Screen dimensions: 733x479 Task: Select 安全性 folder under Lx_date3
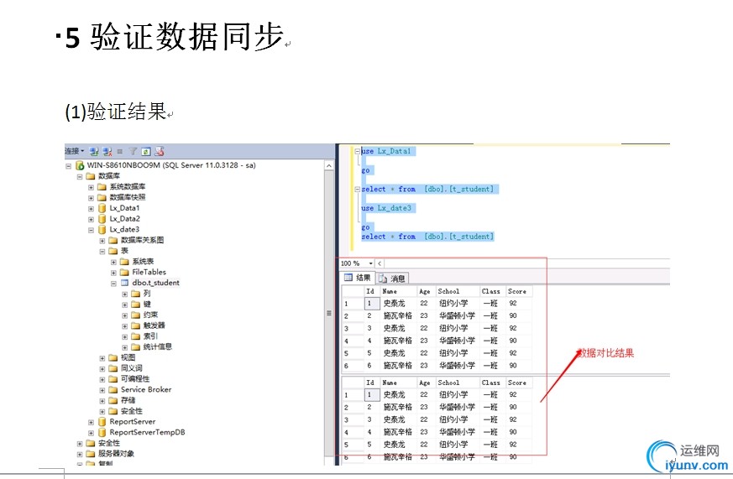click(x=131, y=411)
